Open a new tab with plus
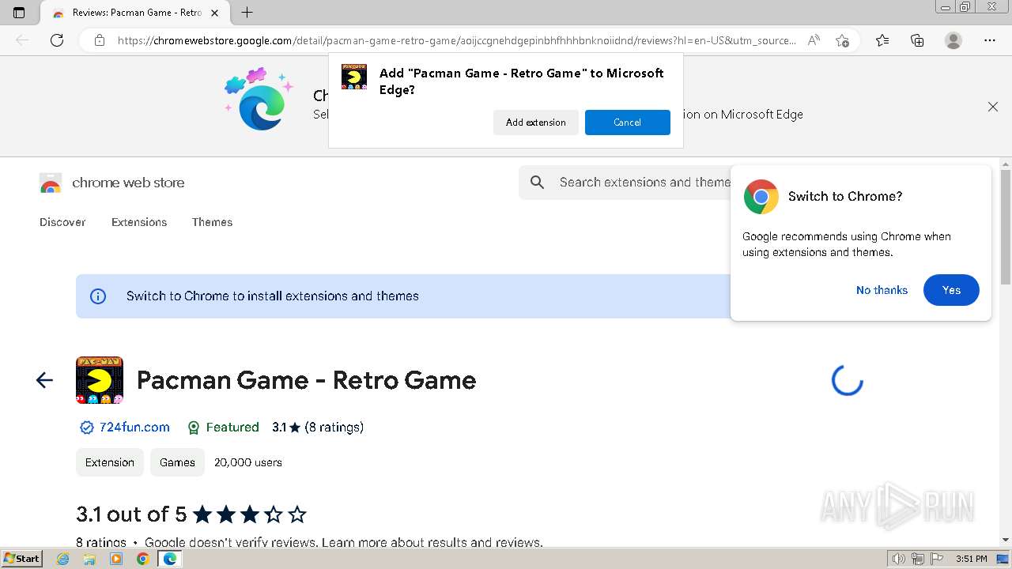Image resolution: width=1012 pixels, height=569 pixels. [247, 13]
